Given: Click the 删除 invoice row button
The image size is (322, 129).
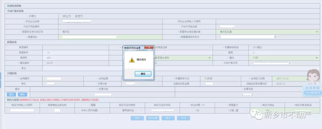Looking at the screenshot, I should coord(20,94).
